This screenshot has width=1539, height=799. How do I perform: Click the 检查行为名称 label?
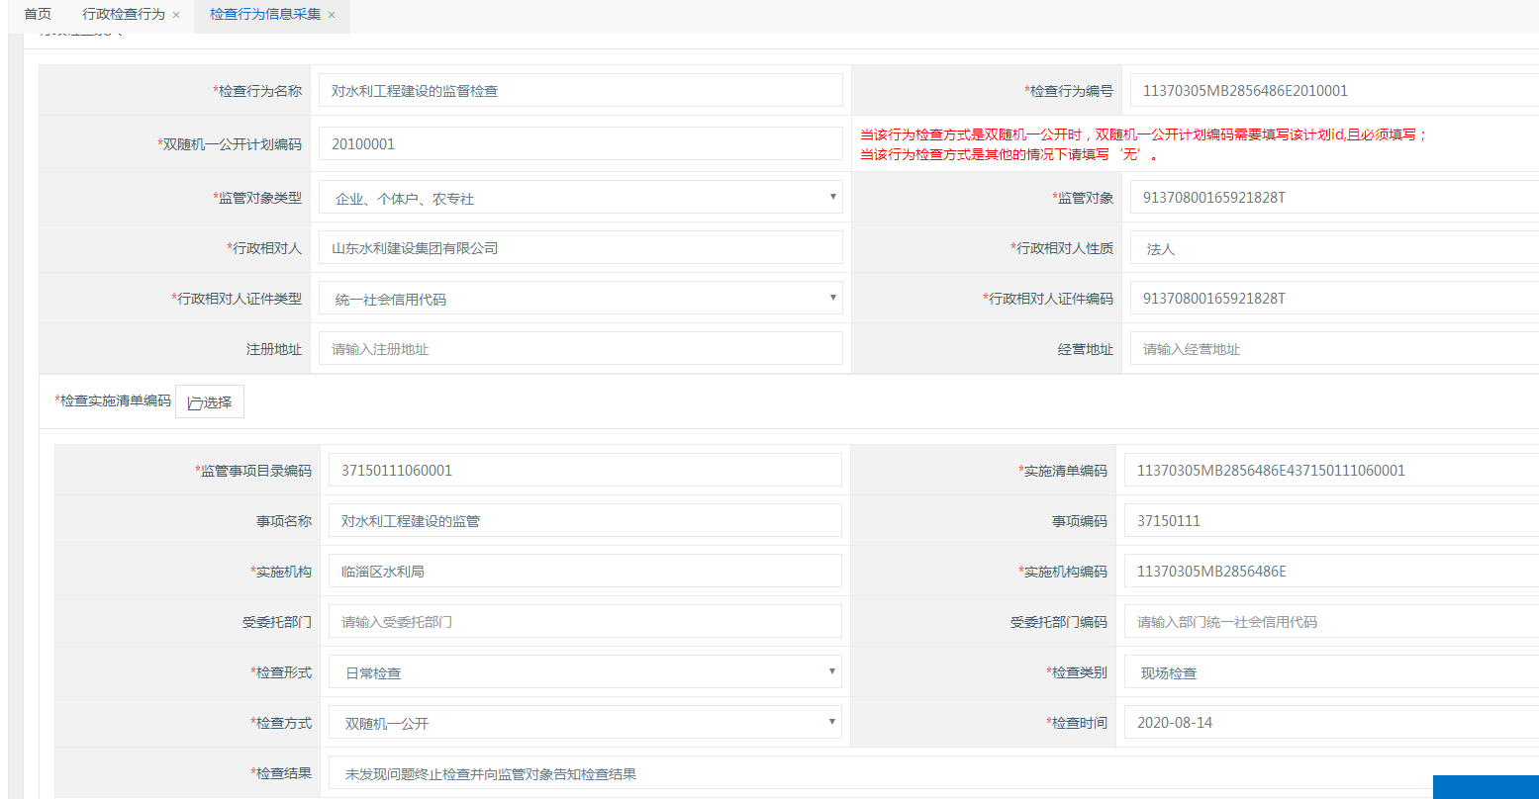click(257, 91)
